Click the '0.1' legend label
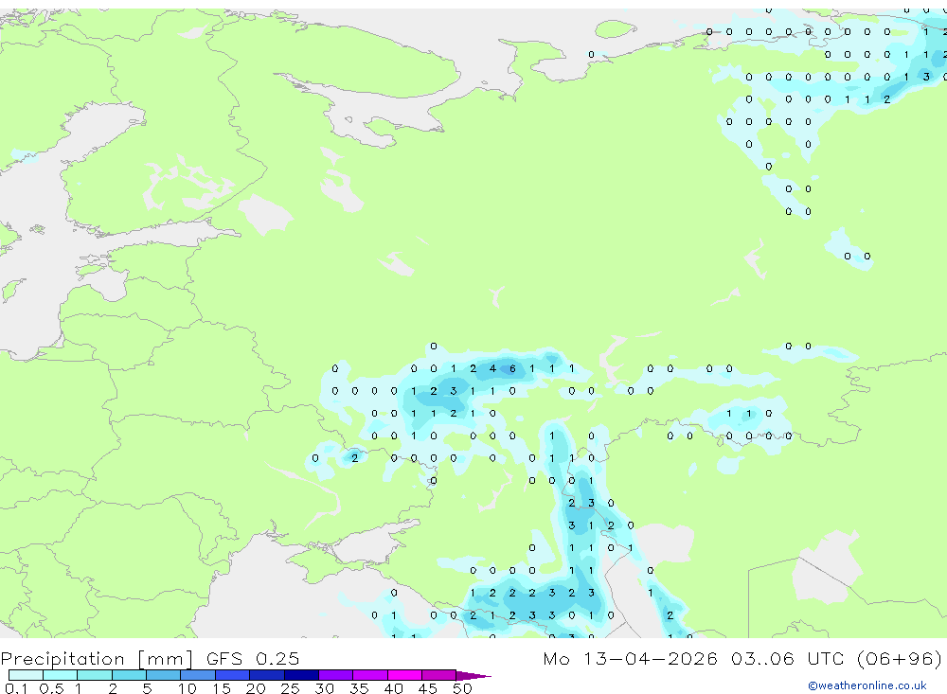 coord(15,688)
